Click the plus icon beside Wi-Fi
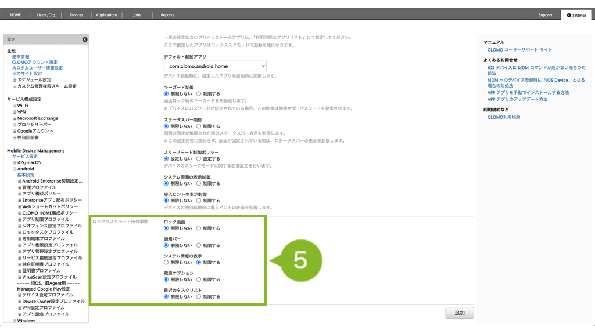Image resolution: width=595 pixels, height=334 pixels. 15,106
